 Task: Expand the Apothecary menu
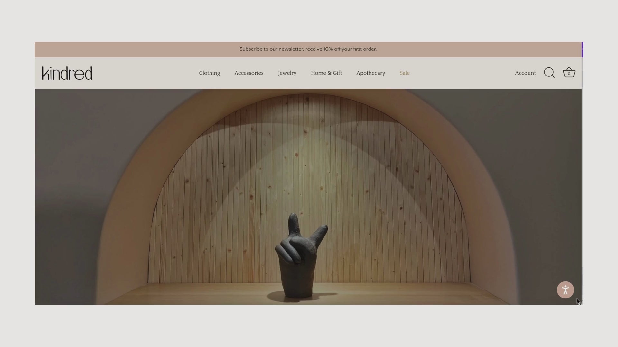370,73
